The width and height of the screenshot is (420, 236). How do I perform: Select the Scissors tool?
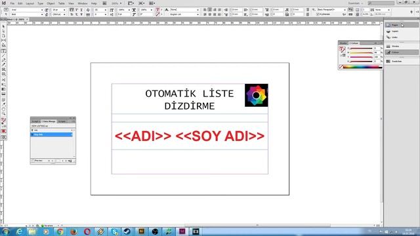3,80
